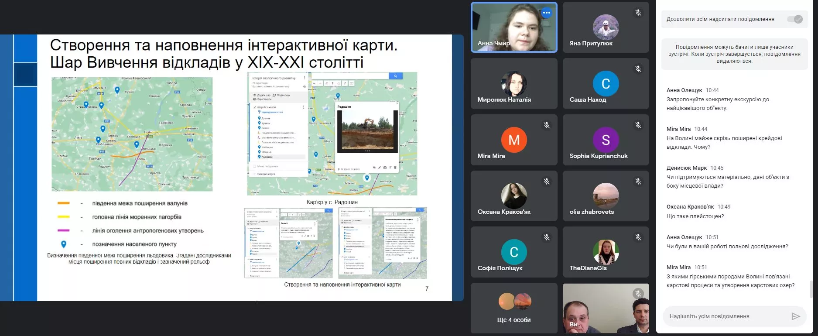Click the yellow legend line swatch
818x336 pixels.
pos(64,217)
